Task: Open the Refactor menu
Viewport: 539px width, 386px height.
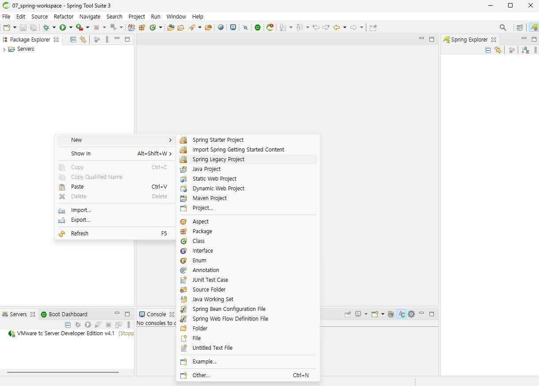Action: [64, 16]
